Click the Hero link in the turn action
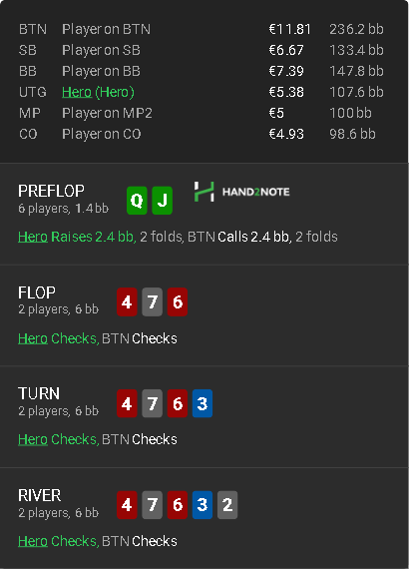Image resolution: width=409 pixels, height=569 pixels. [x=33, y=439]
